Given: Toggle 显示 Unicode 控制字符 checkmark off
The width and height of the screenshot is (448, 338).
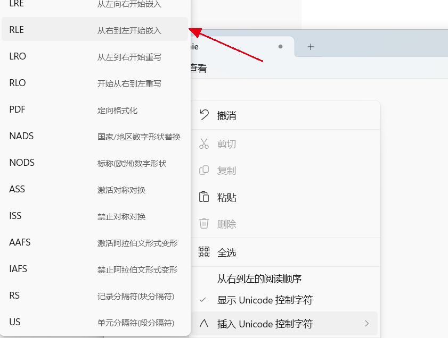Looking at the screenshot, I should click(x=203, y=300).
